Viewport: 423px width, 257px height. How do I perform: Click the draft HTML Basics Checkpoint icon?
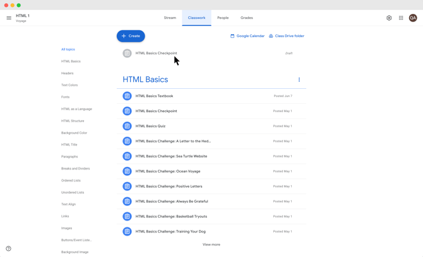point(127,54)
